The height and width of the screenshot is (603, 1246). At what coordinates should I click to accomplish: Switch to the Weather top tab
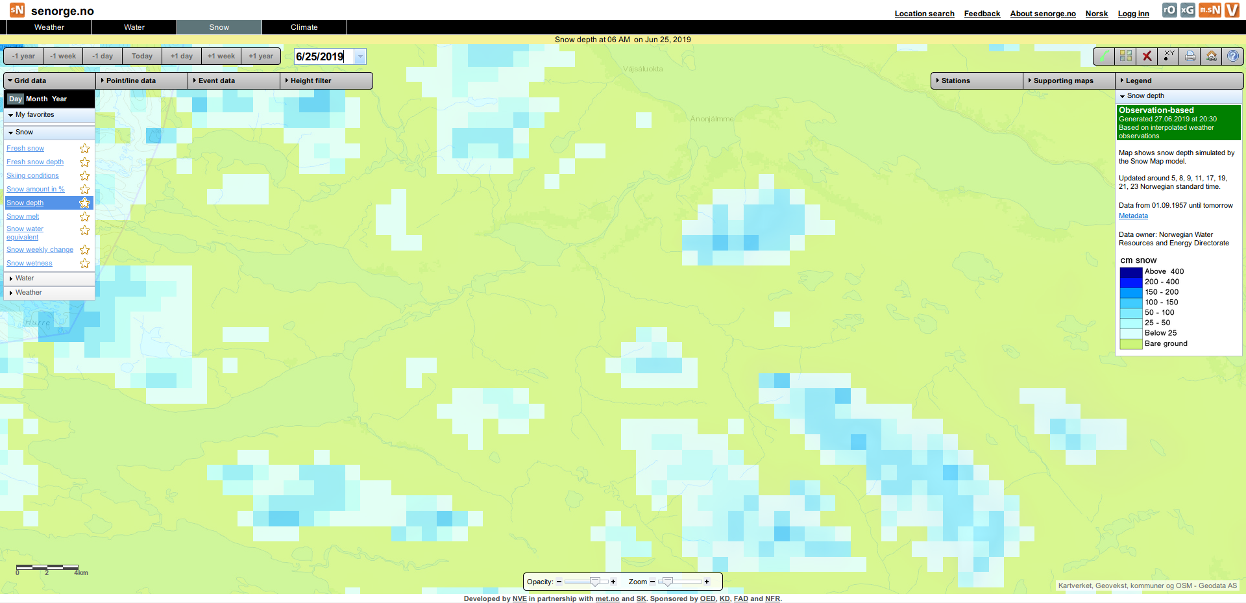(49, 27)
